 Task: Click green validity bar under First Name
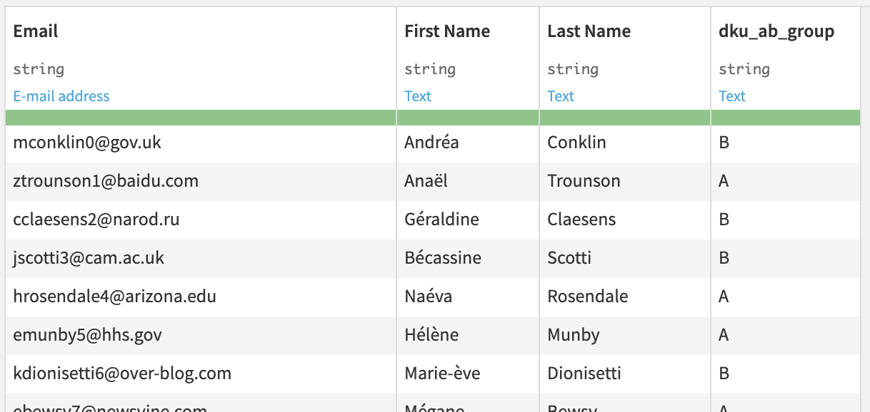tap(468, 118)
